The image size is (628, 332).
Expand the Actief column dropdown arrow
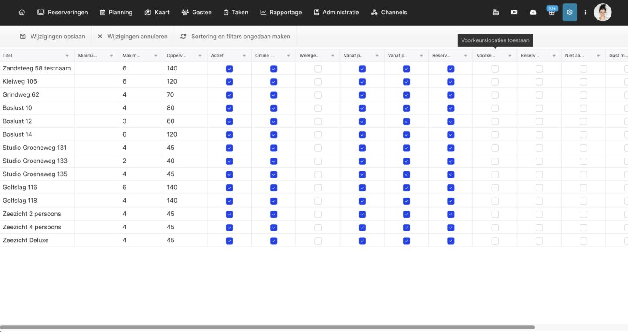pyautogui.click(x=244, y=56)
